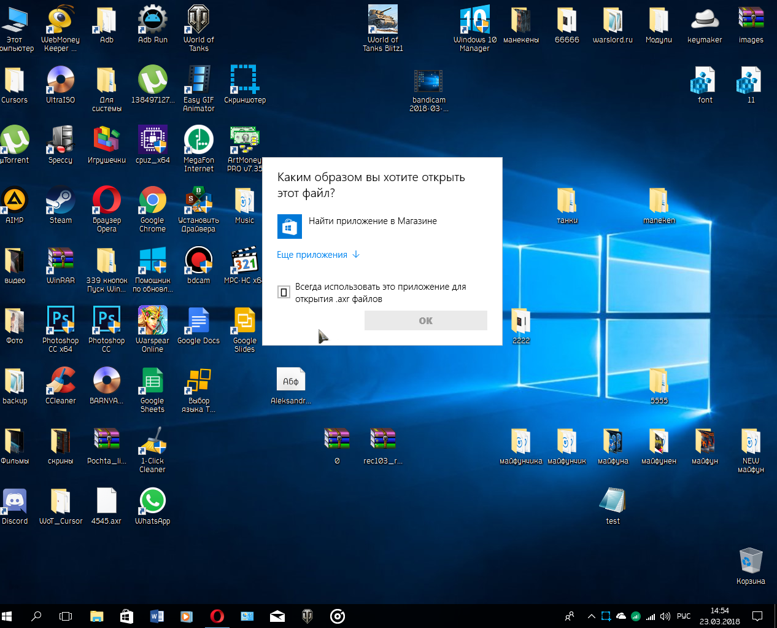Open File Explorer from taskbar
The width and height of the screenshot is (777, 628).
96,616
